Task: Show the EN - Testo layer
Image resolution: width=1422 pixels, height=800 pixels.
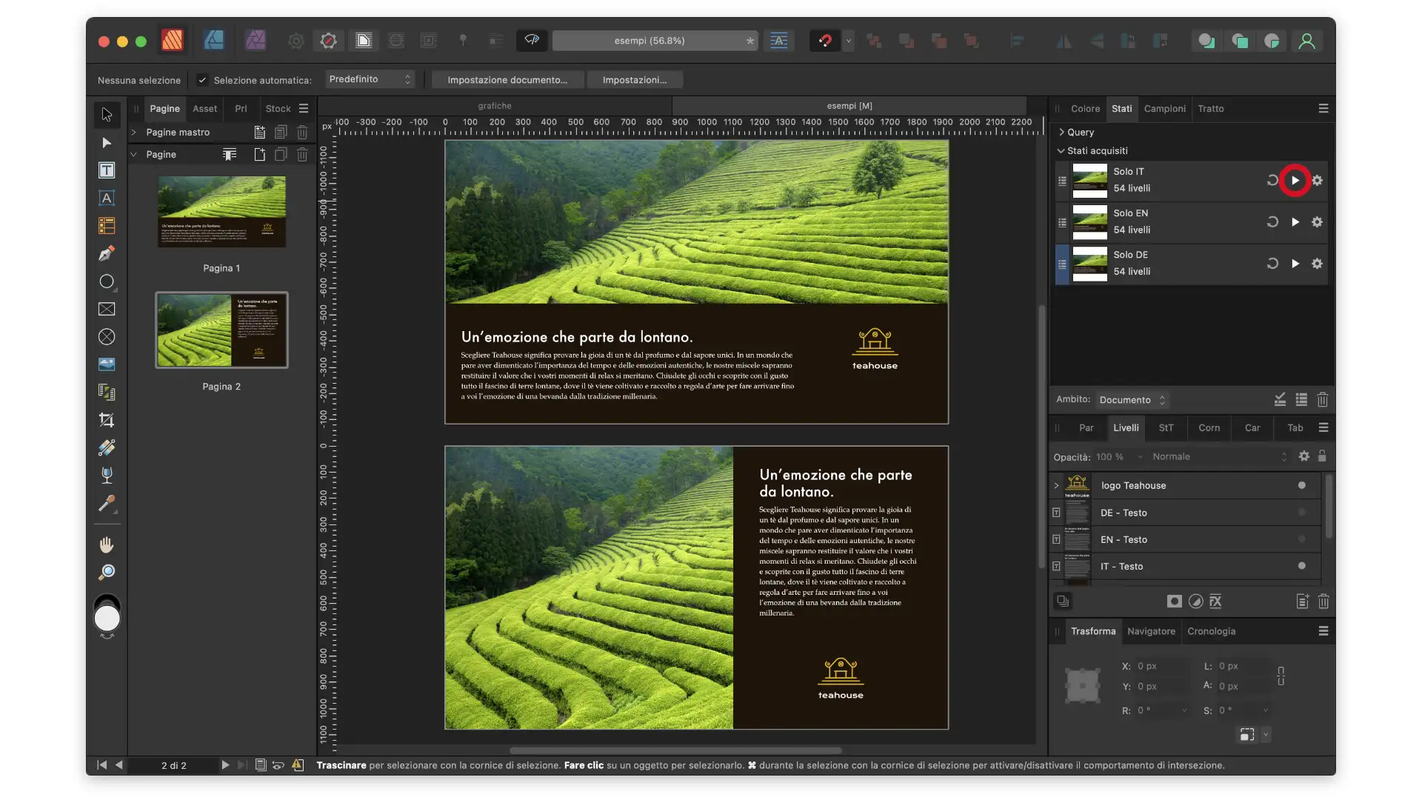Action: tap(1301, 539)
